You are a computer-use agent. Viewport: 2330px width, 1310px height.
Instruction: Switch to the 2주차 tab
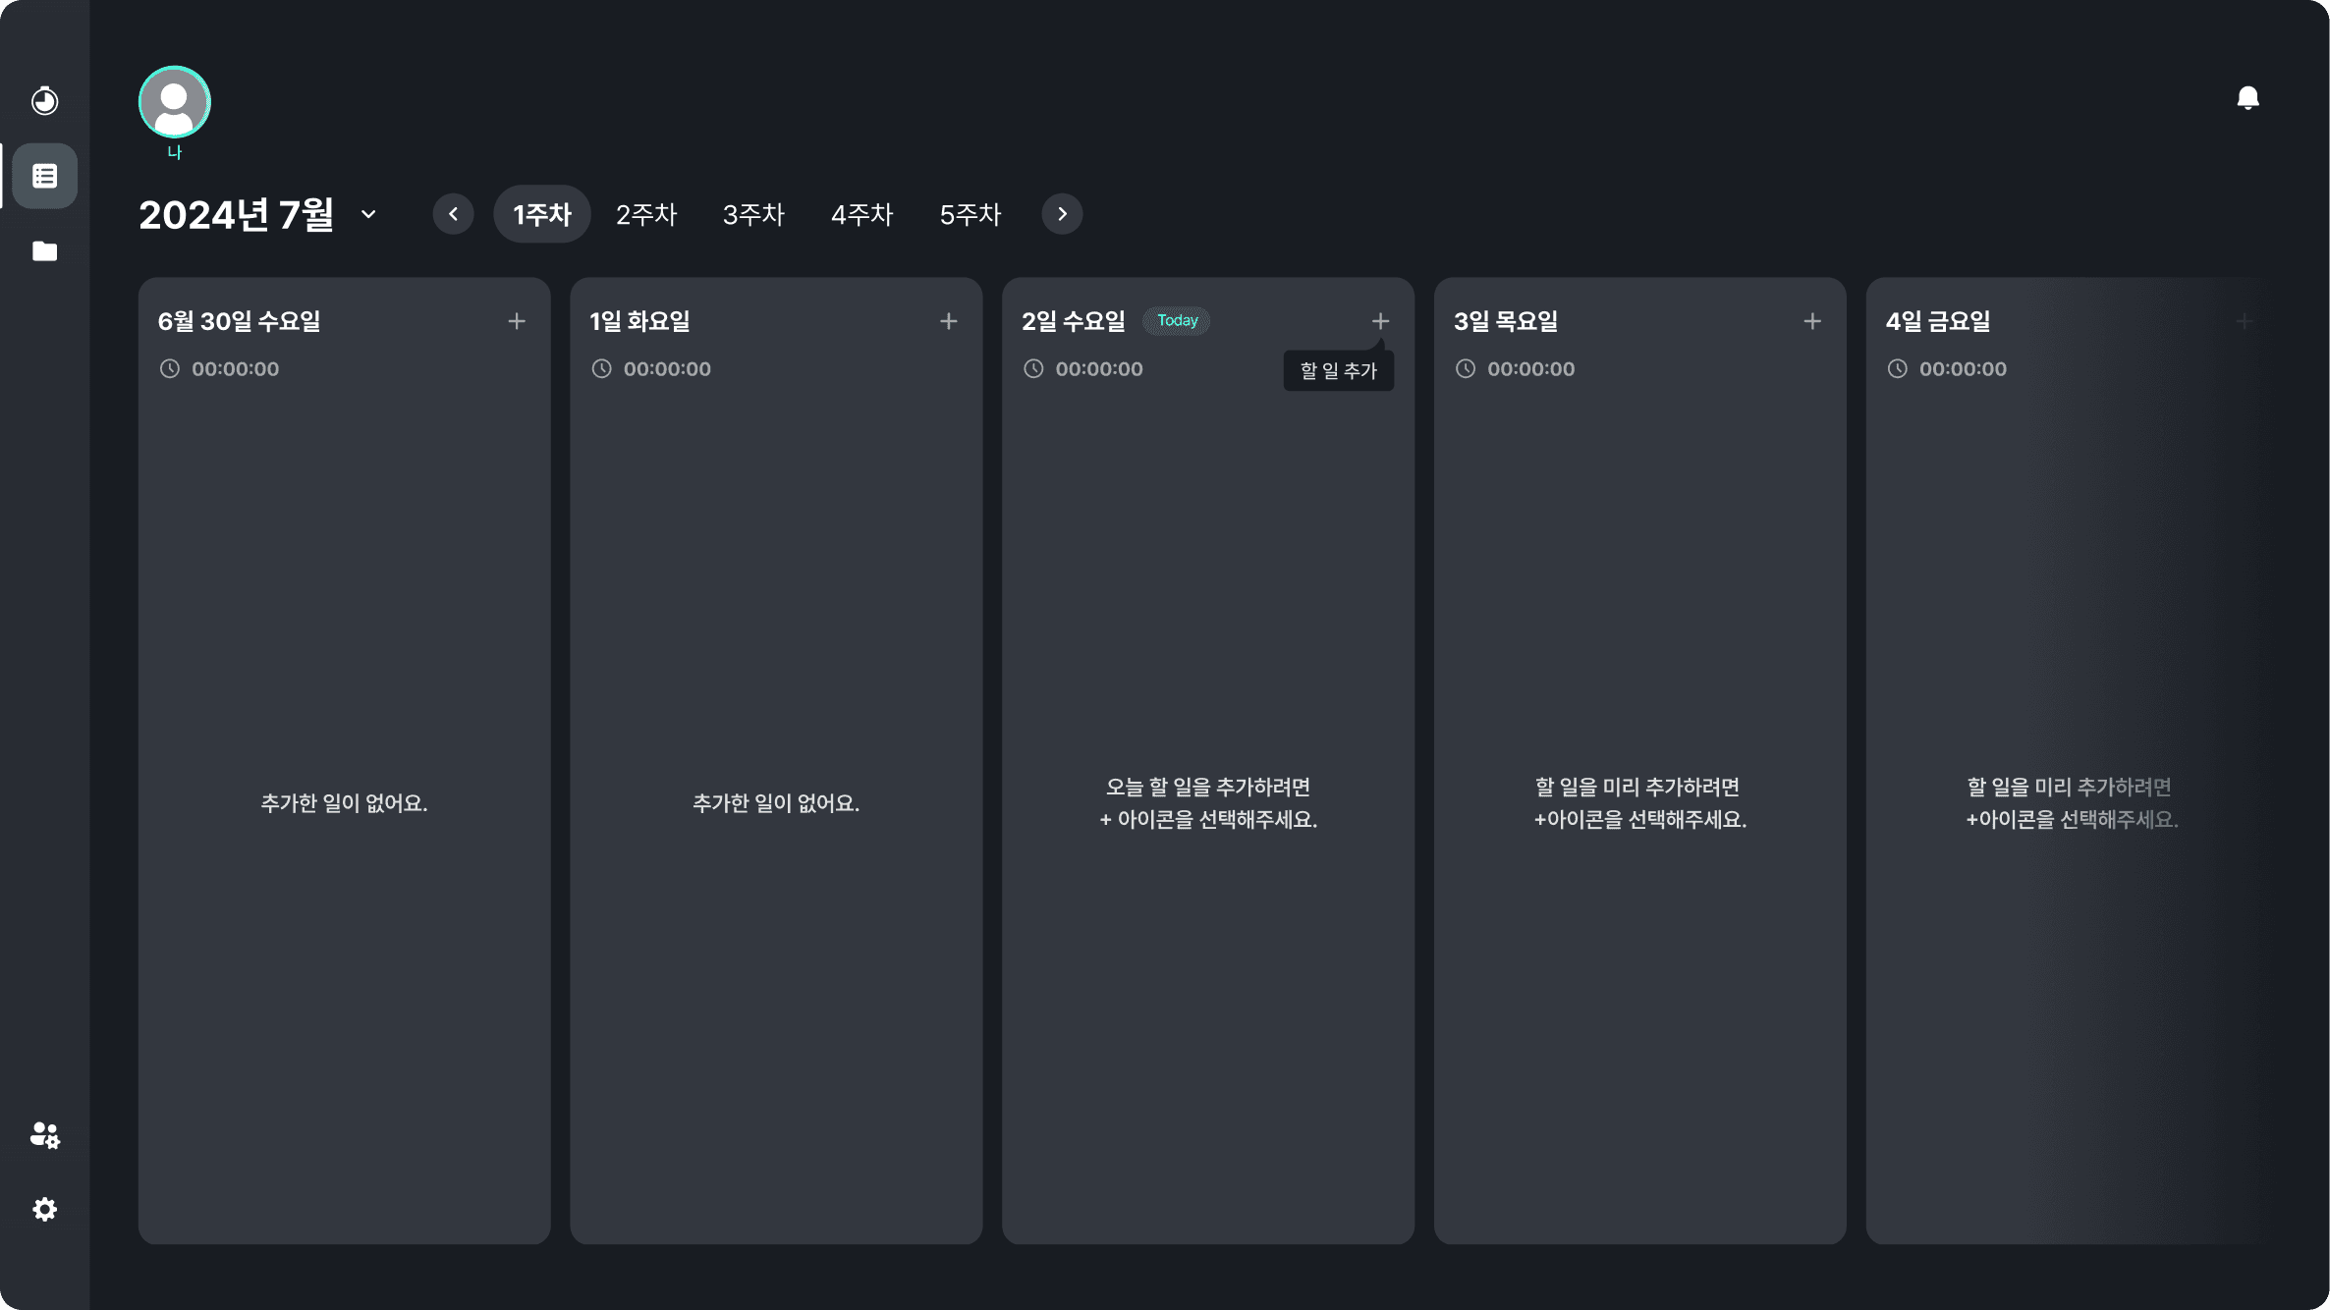pos(646,214)
